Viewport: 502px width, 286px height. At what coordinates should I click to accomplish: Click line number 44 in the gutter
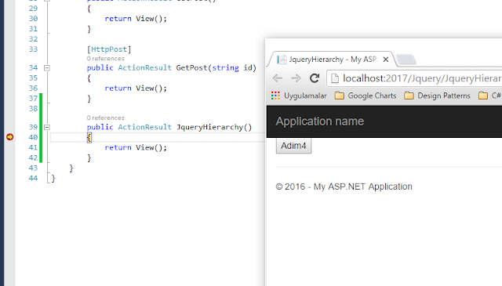[33, 178]
